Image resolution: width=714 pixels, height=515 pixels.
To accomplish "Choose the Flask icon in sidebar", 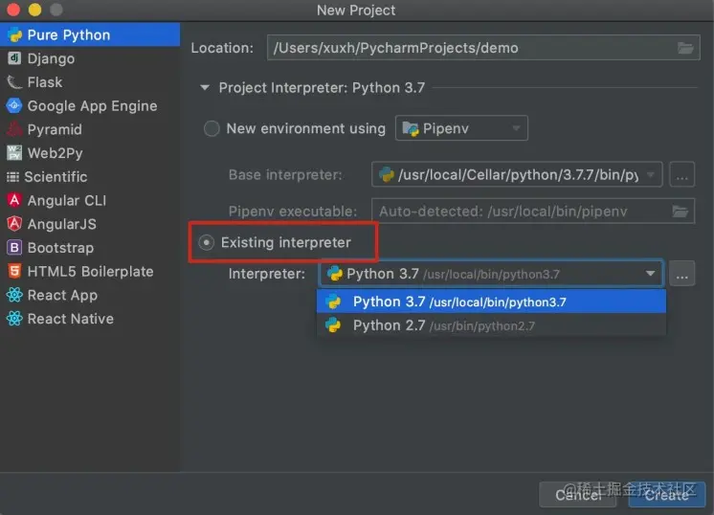I will click(14, 82).
